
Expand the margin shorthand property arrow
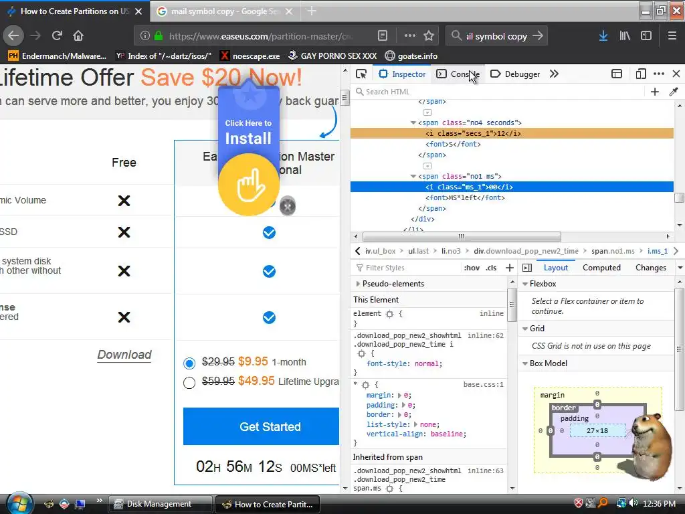coord(399,395)
